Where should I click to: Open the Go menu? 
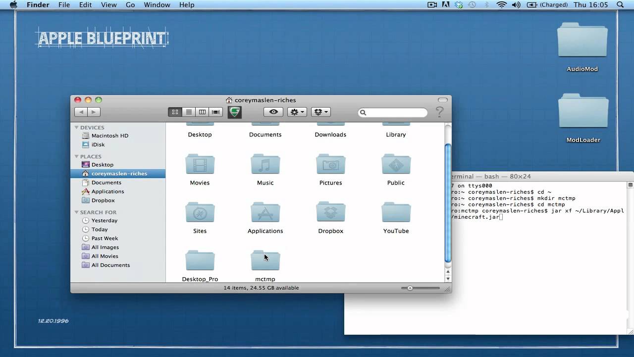pos(130,5)
